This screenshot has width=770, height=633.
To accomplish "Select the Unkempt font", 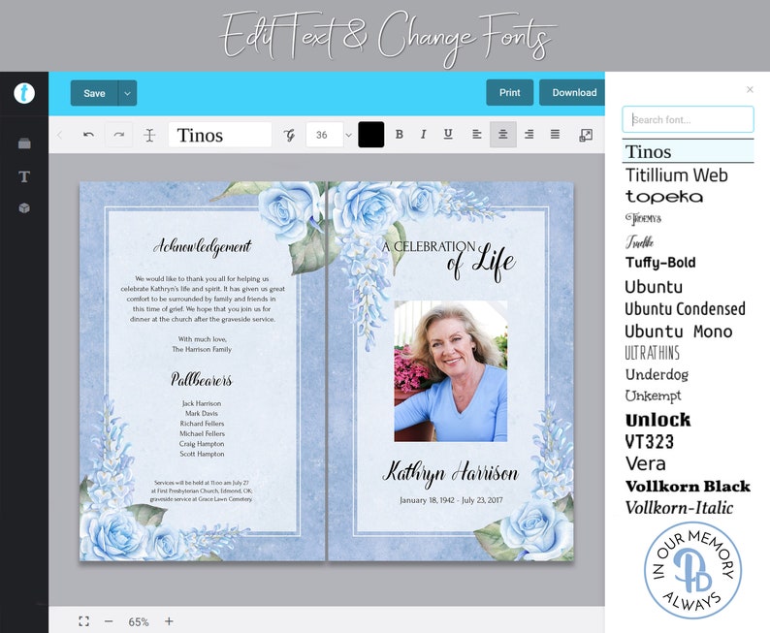I will click(653, 396).
